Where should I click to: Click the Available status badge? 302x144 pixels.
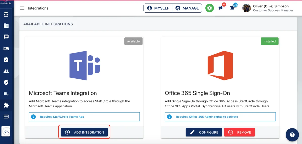133,41
